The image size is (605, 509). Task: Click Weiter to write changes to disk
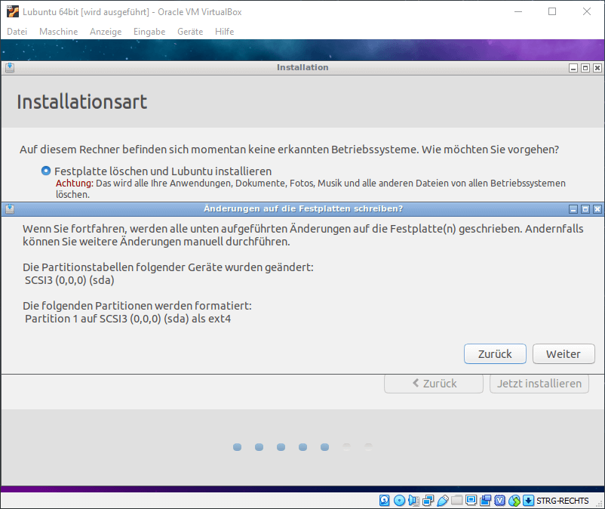click(x=564, y=353)
